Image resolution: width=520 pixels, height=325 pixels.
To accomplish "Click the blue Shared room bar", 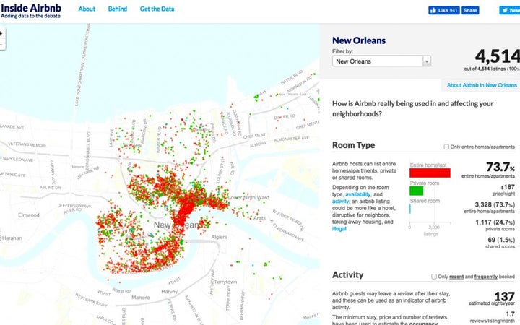I will pyautogui.click(x=410, y=209).
